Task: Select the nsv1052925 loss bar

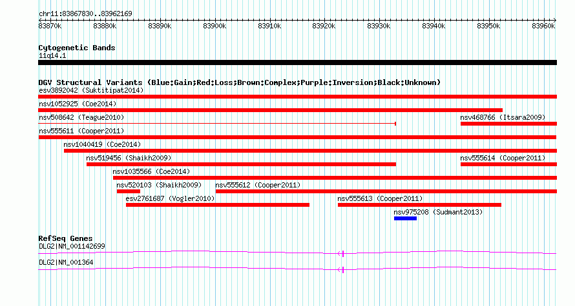Action: [x=270, y=110]
